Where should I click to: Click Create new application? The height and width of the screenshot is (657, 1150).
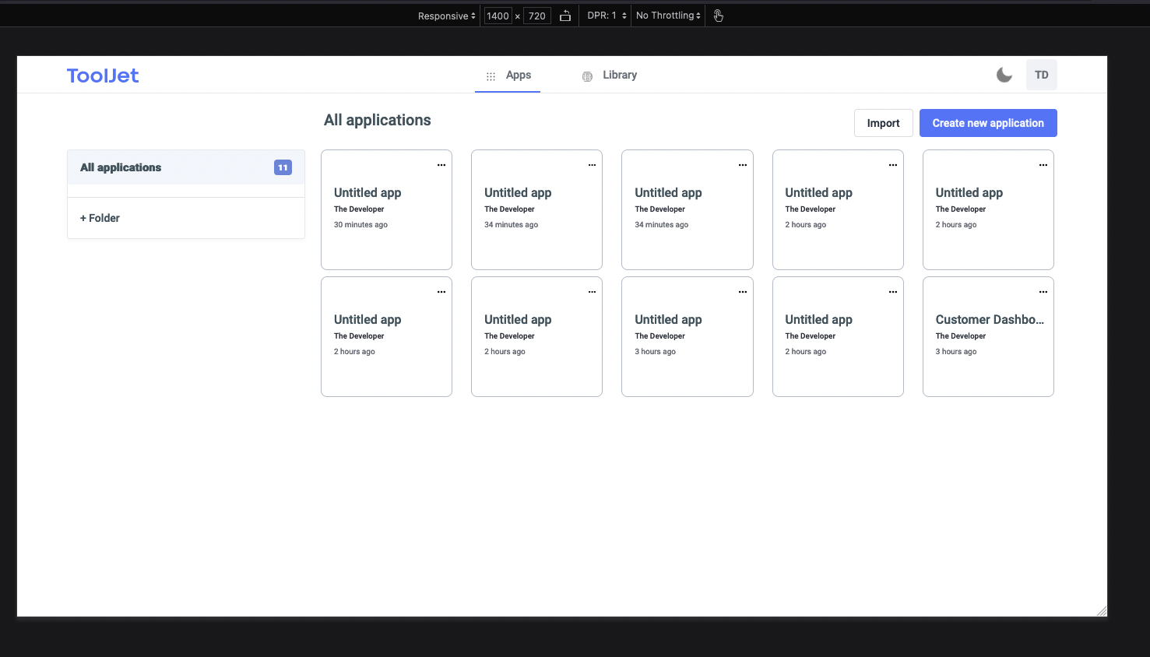point(988,123)
